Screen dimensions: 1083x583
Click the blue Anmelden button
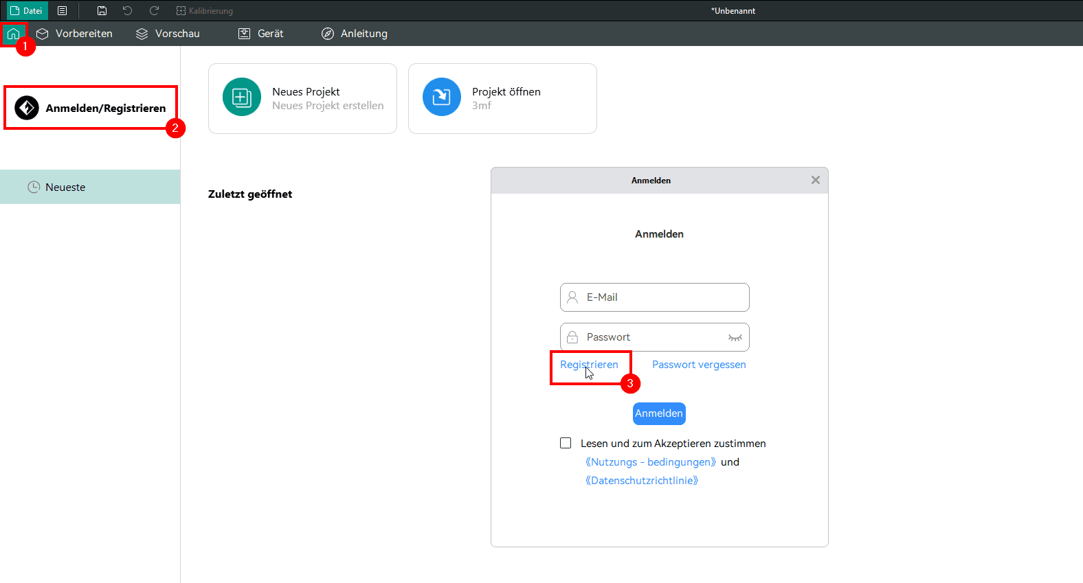pos(659,413)
